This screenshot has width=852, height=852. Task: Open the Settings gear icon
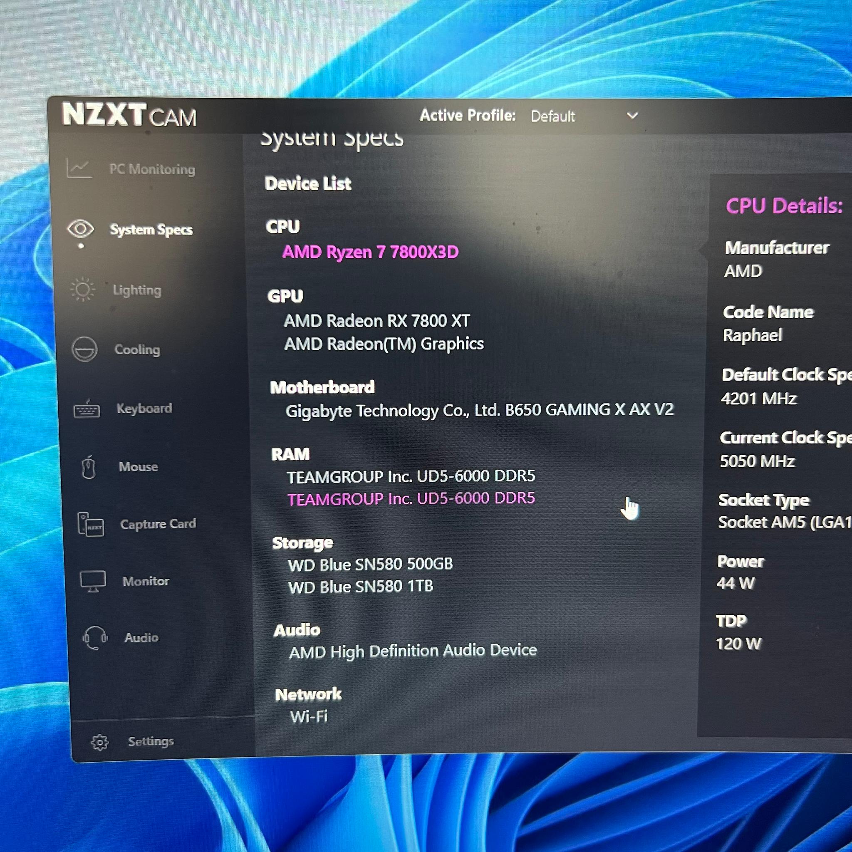[100, 742]
